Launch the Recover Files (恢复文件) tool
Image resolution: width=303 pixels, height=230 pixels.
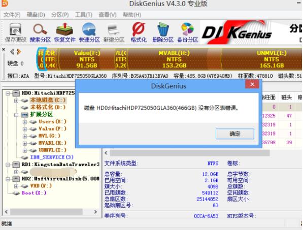point(65,33)
